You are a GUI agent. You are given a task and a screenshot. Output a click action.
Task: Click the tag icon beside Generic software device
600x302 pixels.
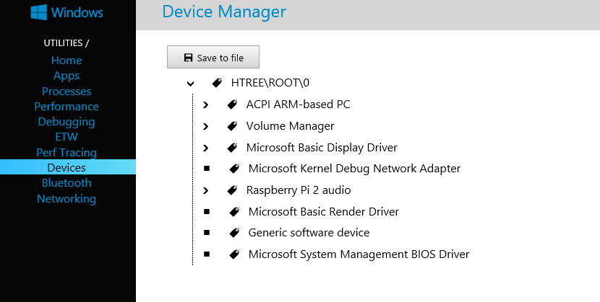[234, 233]
